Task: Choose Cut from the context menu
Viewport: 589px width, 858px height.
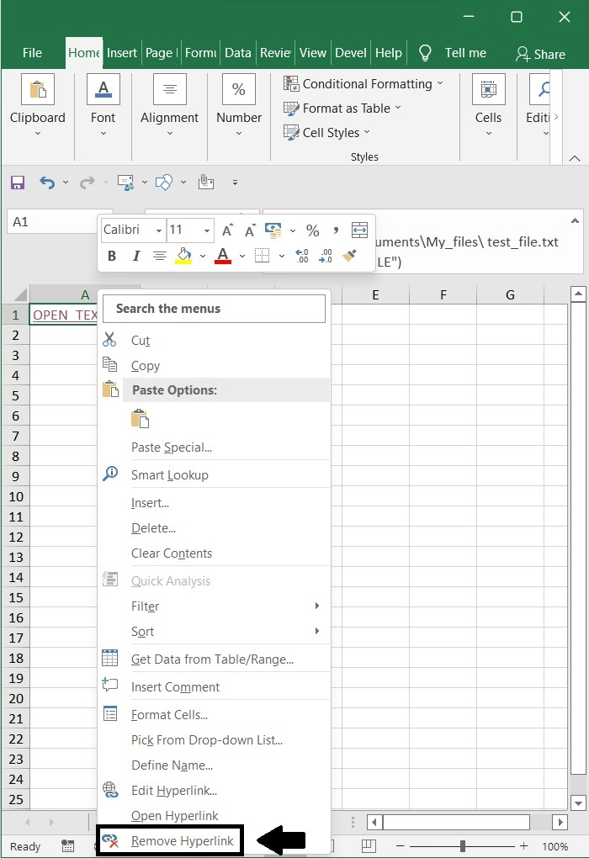Action: (x=214, y=341)
